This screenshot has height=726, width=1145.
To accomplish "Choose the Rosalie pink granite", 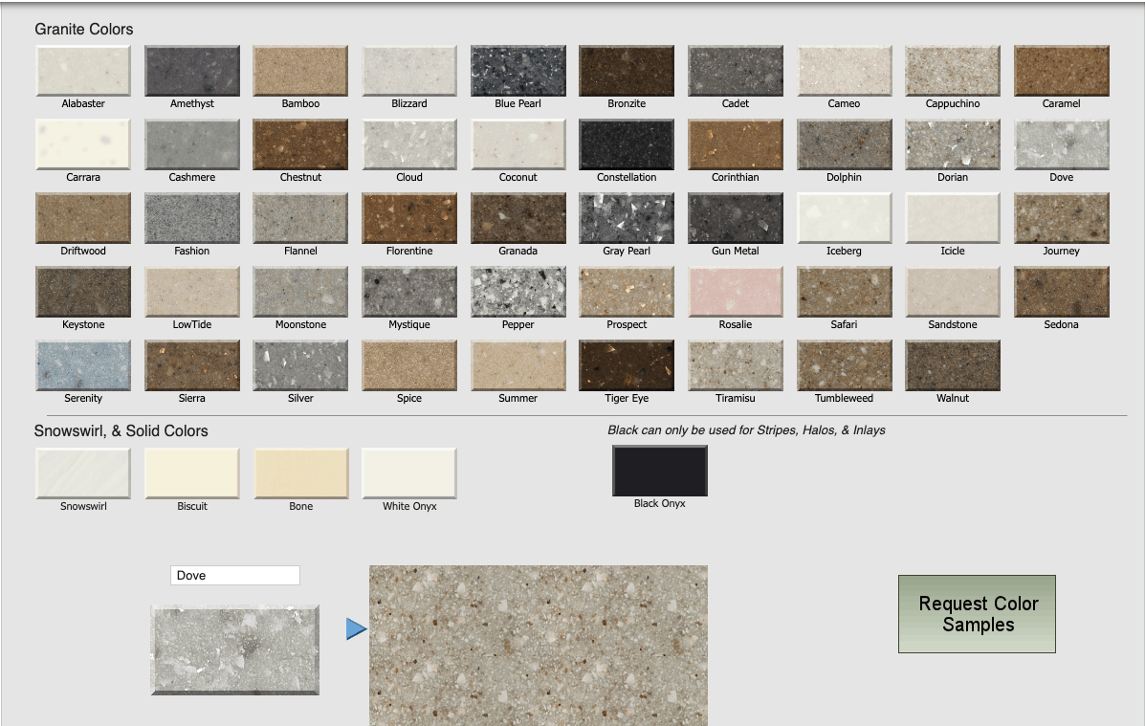I will 735,291.
